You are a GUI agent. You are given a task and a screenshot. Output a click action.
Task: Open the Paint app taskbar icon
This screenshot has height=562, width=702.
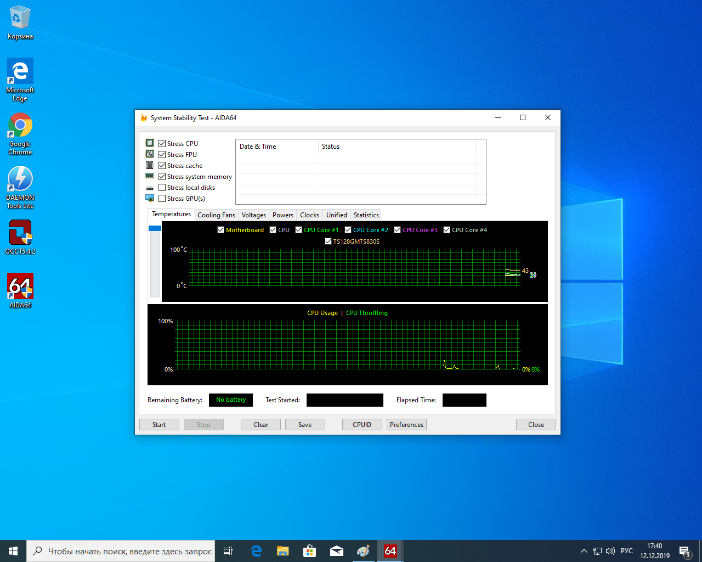(x=363, y=551)
